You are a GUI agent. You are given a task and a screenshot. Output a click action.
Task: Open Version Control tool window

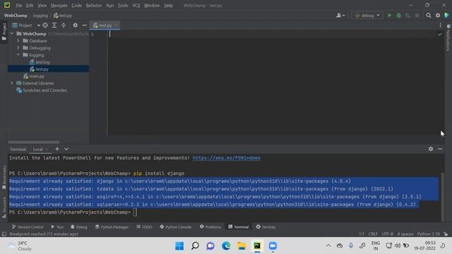[28, 227]
